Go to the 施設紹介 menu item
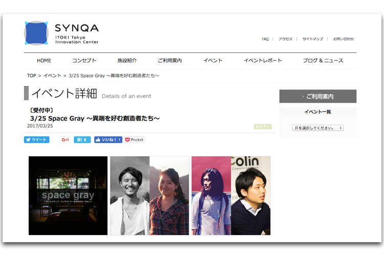This screenshot has width=384, height=256. tap(127, 60)
